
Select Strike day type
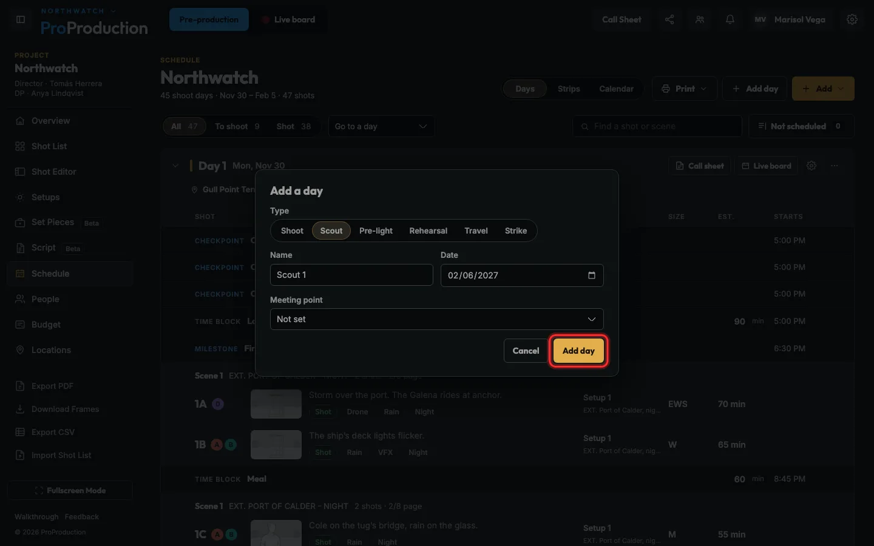(x=516, y=231)
